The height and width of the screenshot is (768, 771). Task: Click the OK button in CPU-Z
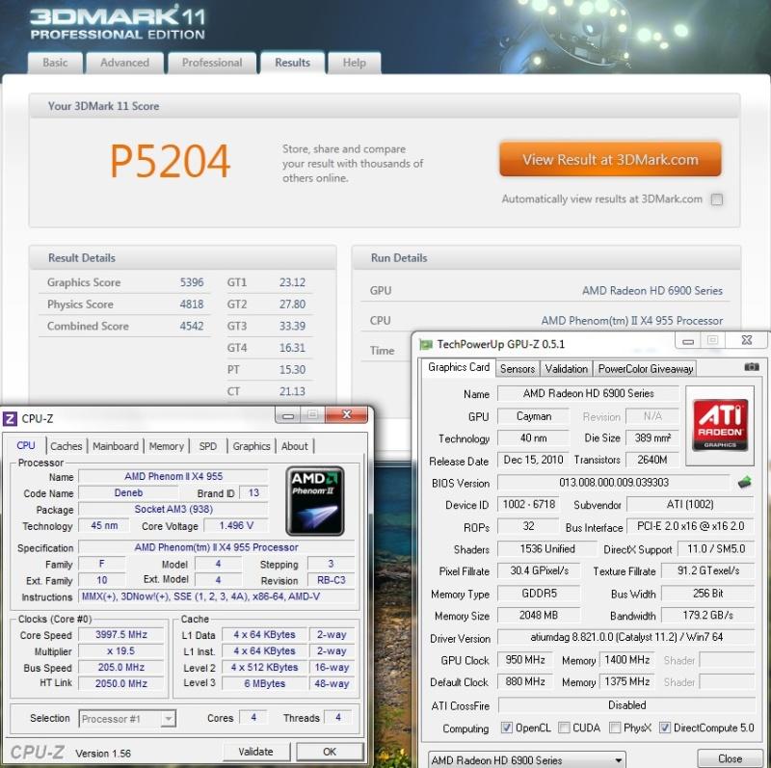(330, 752)
